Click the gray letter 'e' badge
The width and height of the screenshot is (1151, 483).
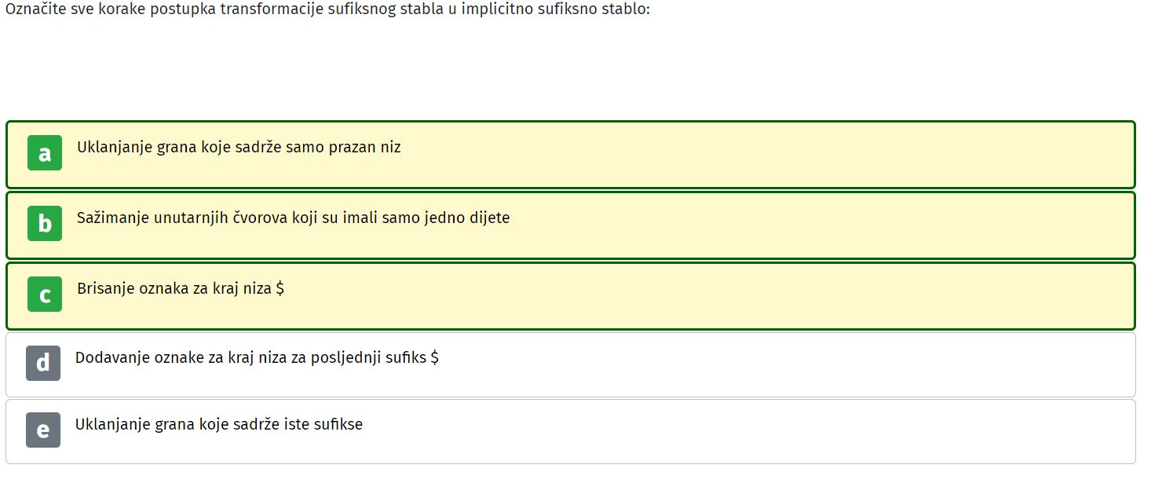43,430
